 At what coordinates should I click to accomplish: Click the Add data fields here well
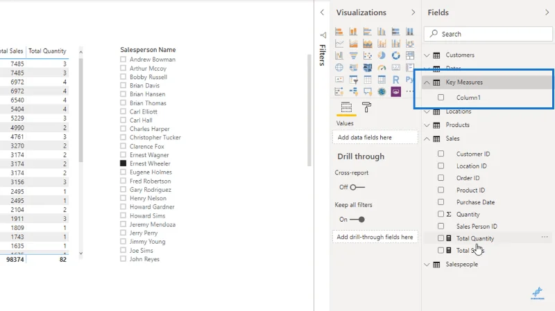click(375, 137)
